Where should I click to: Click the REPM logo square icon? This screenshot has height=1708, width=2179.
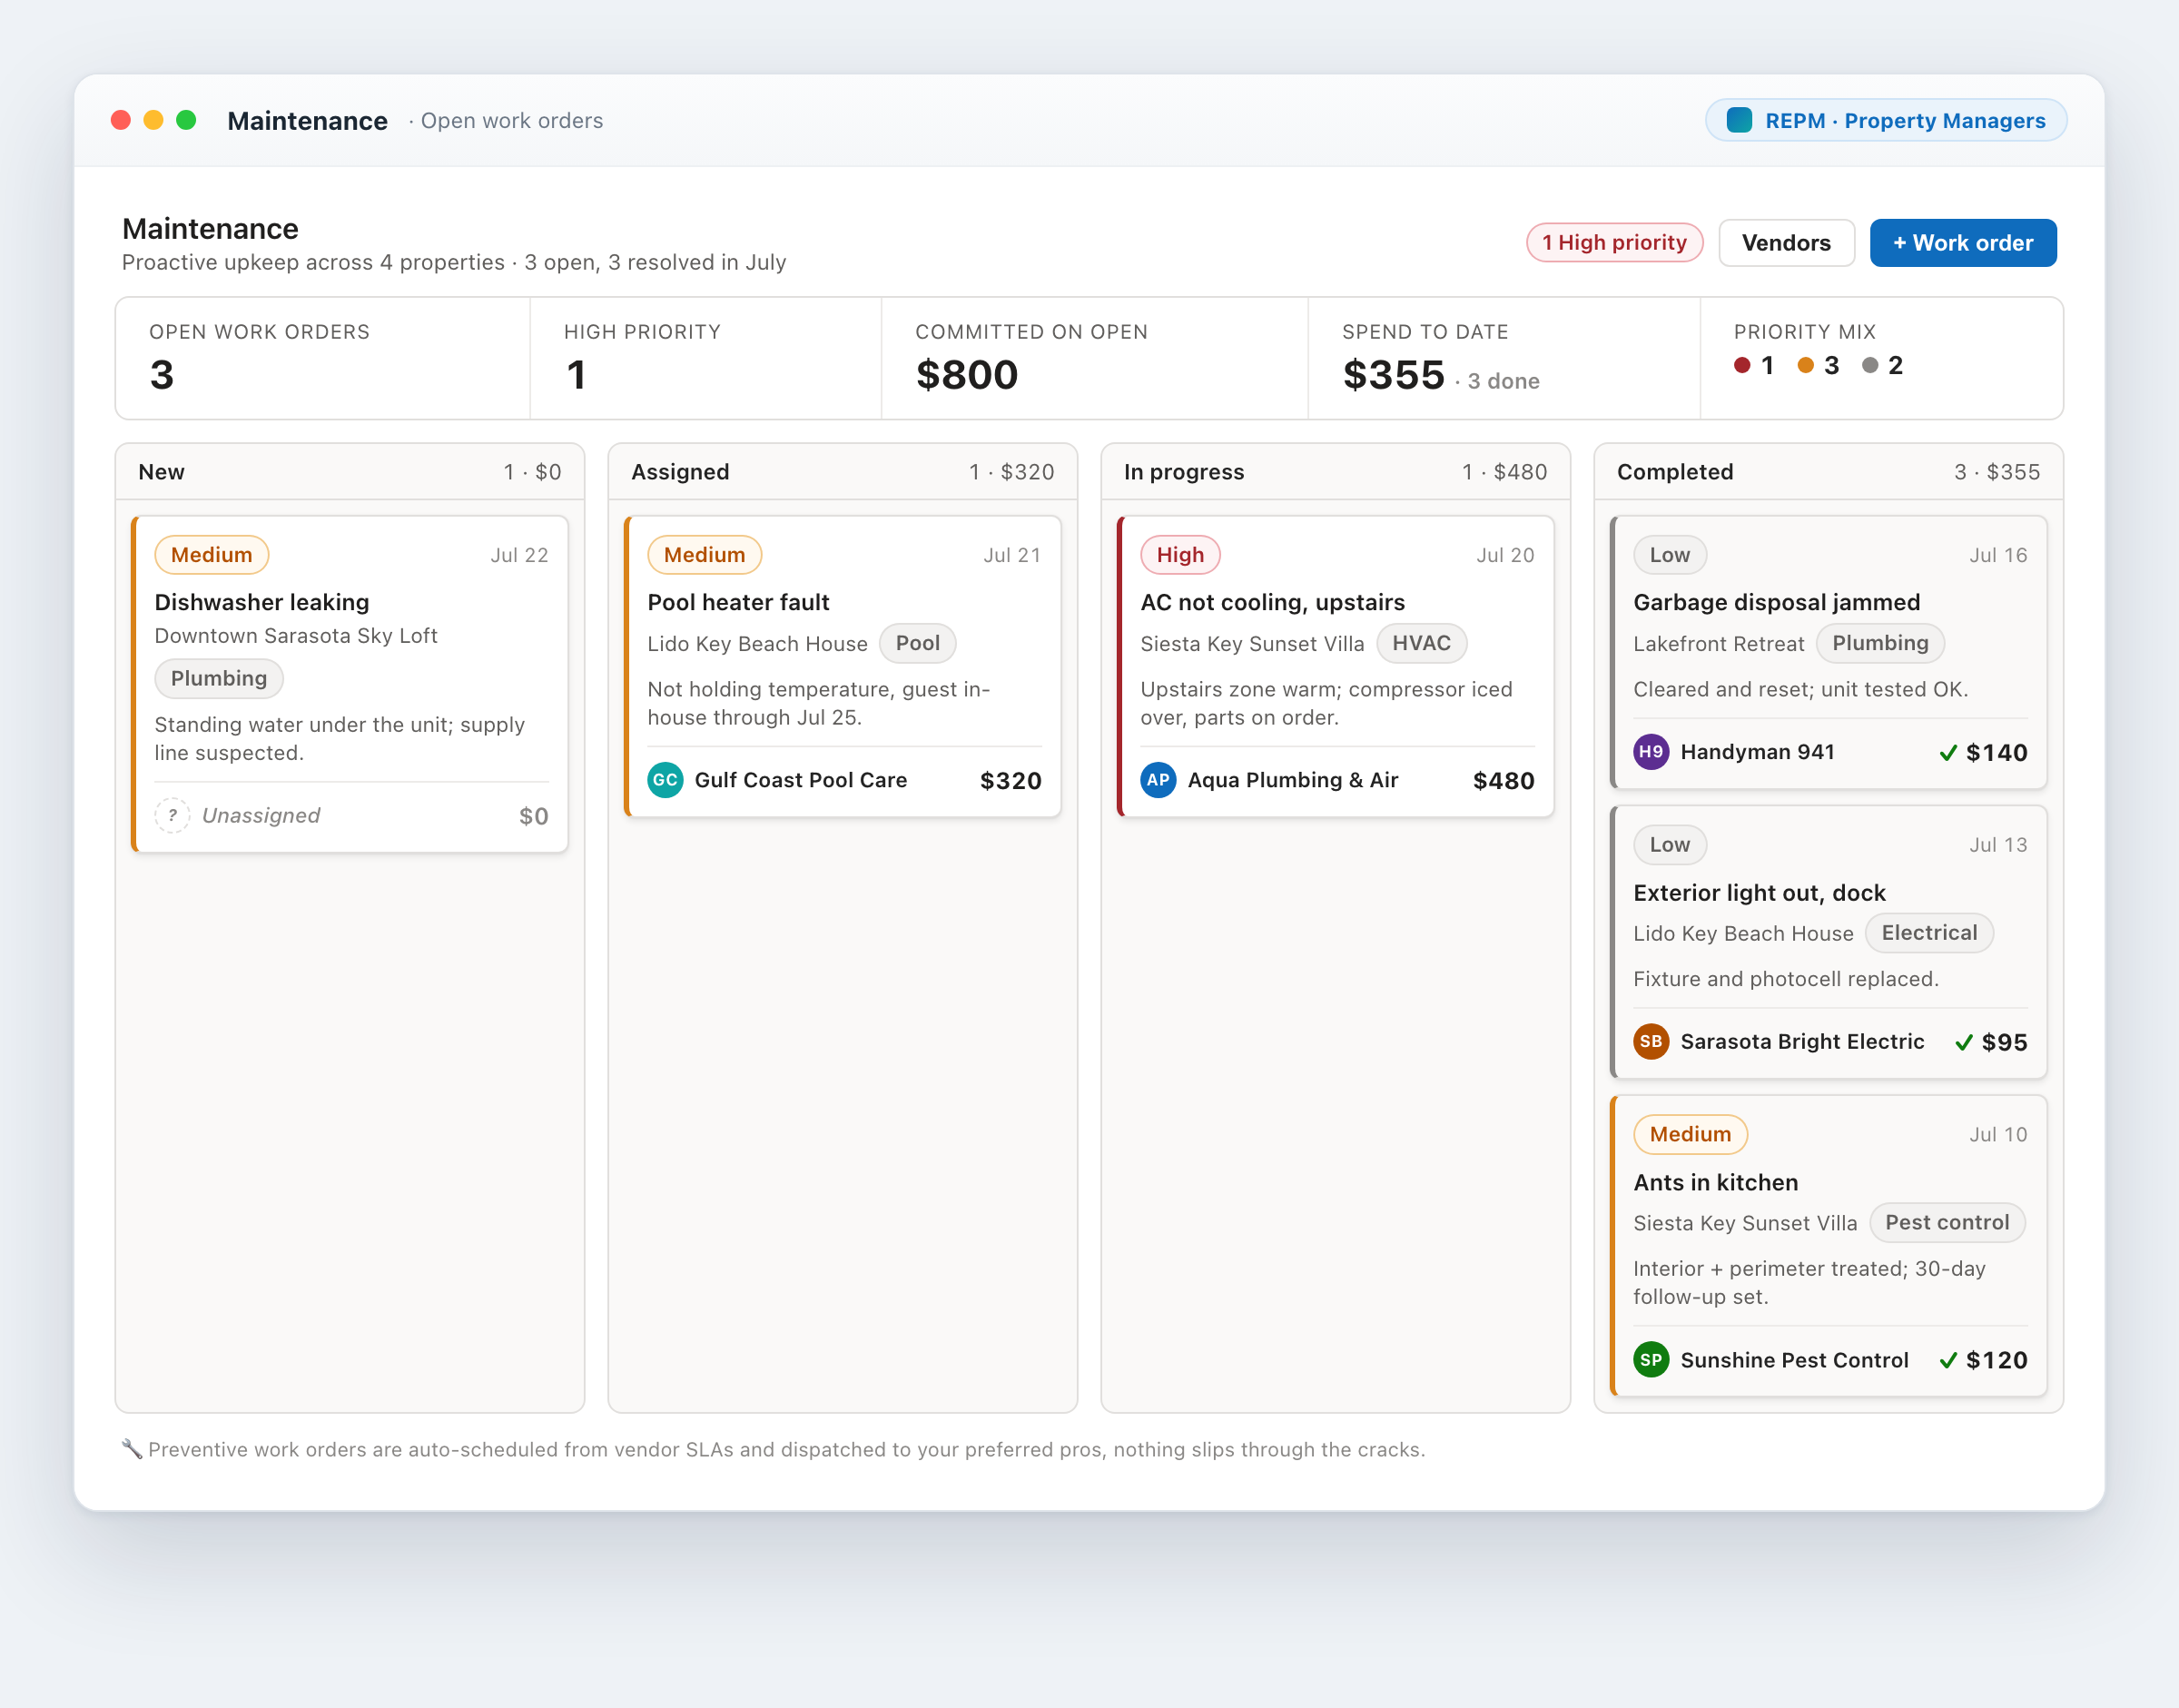1739,120
